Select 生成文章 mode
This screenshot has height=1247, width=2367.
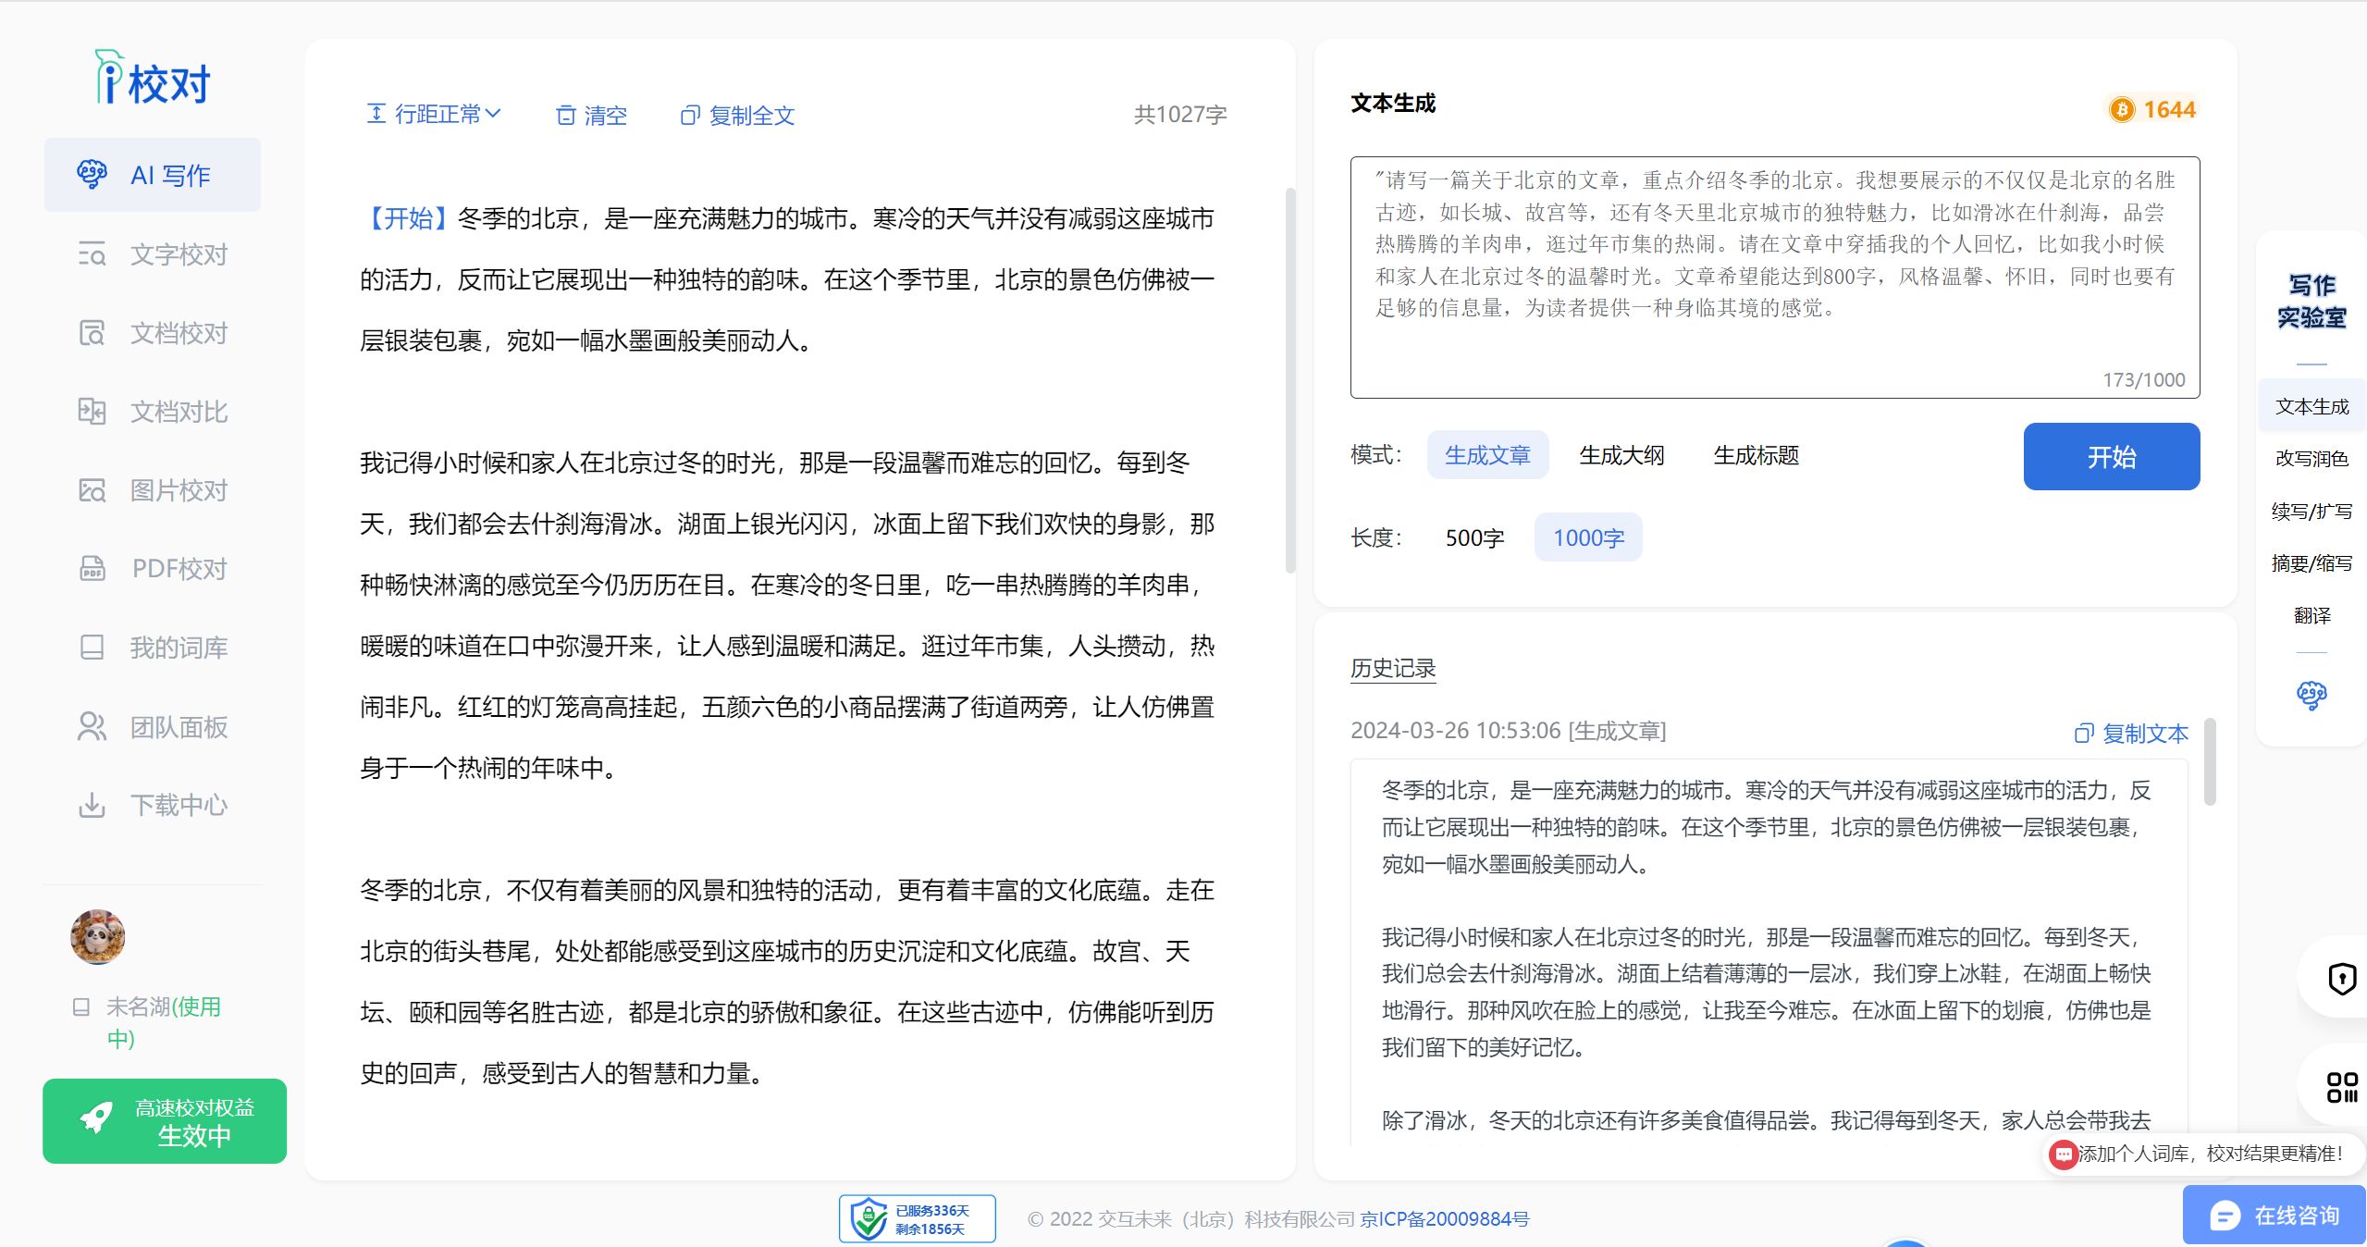coord(1487,455)
